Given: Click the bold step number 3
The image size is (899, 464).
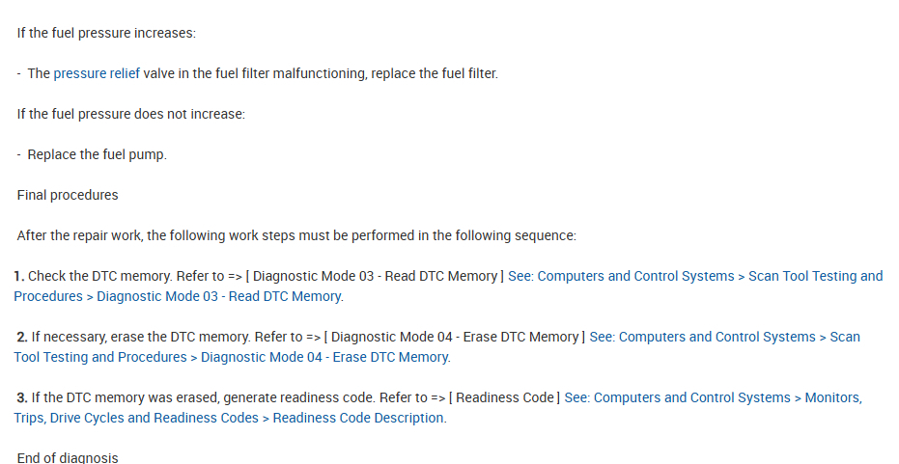Looking at the screenshot, I should (22, 397).
